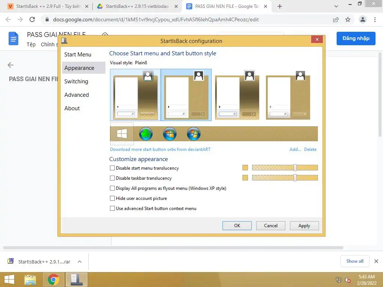Choose the green clover start button orb

point(146,134)
